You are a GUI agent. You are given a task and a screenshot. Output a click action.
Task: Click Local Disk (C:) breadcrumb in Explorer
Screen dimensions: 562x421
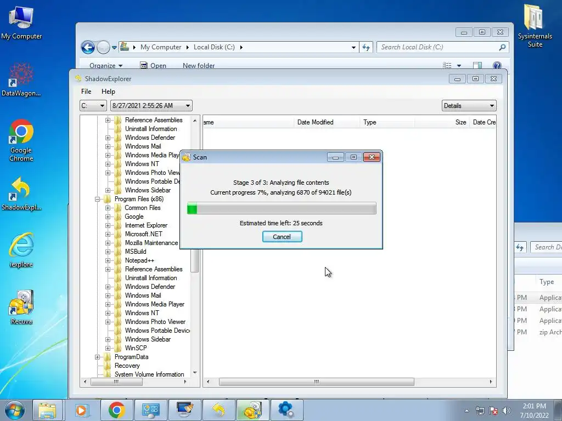point(214,47)
